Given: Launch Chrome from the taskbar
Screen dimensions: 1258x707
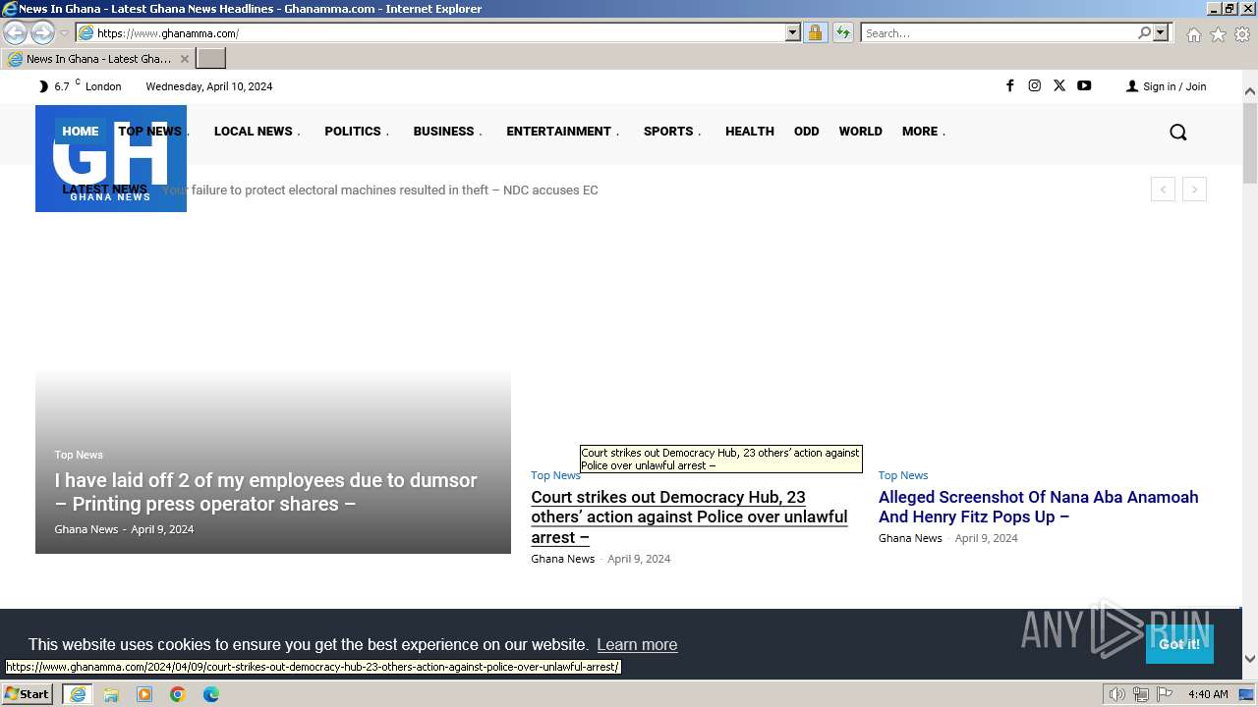Looking at the screenshot, I should click(x=178, y=694).
